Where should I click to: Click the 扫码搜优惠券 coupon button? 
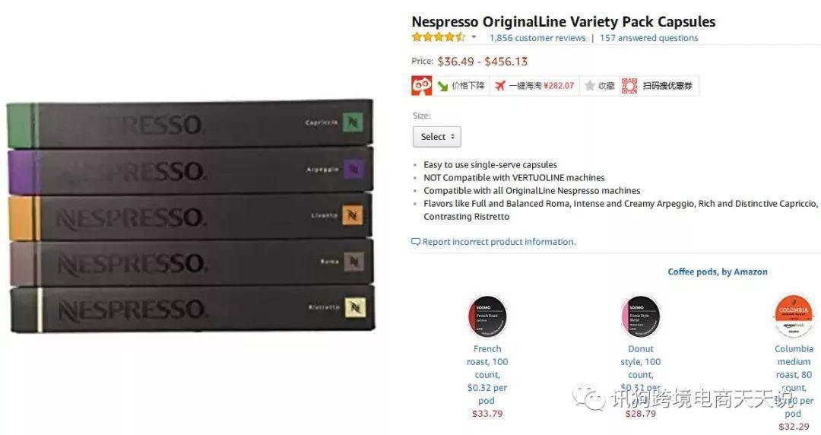coord(659,85)
